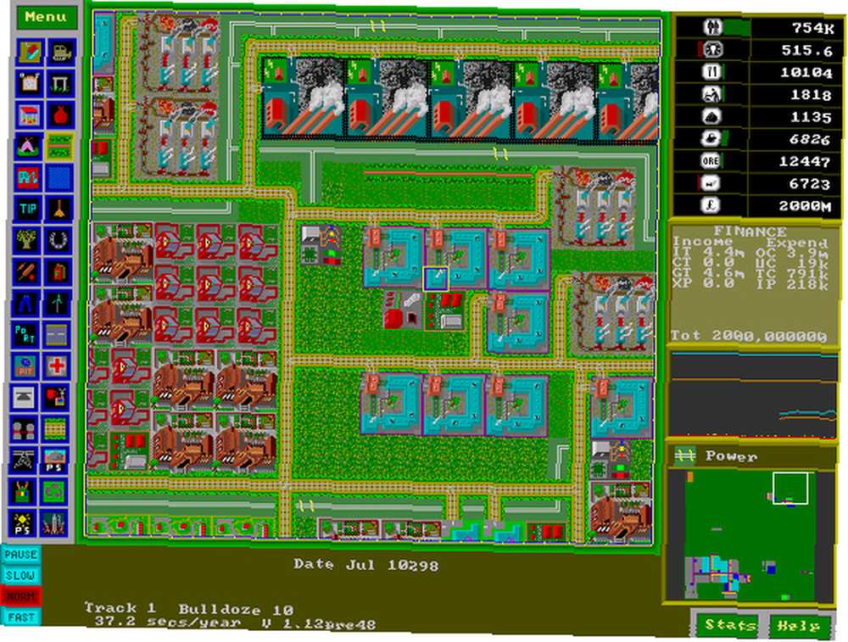Viewport: 848px width, 642px height.
Task: Open the Menu button
Action: coord(47,17)
